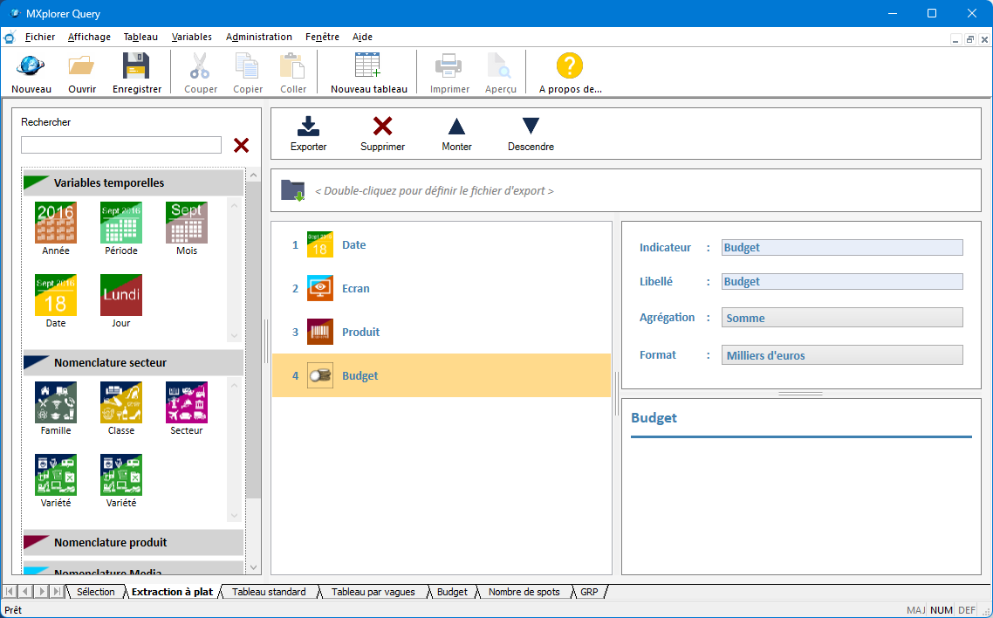This screenshot has width=993, height=618.
Task: Click the Copier toolbar icon
Action: (x=247, y=65)
